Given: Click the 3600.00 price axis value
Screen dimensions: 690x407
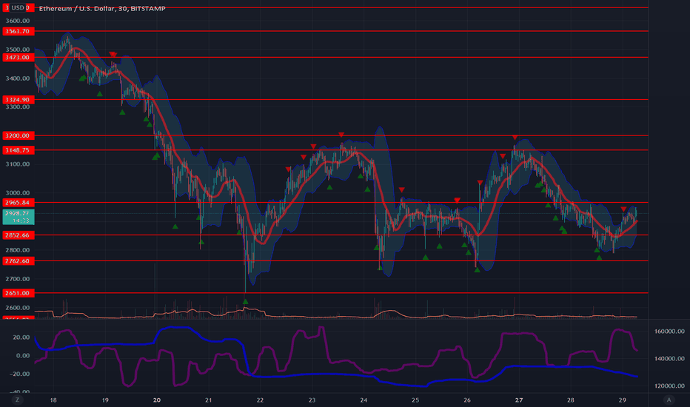Looking at the screenshot, I should 18,21.
